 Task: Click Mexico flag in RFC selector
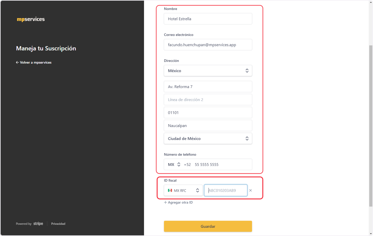pos(170,190)
